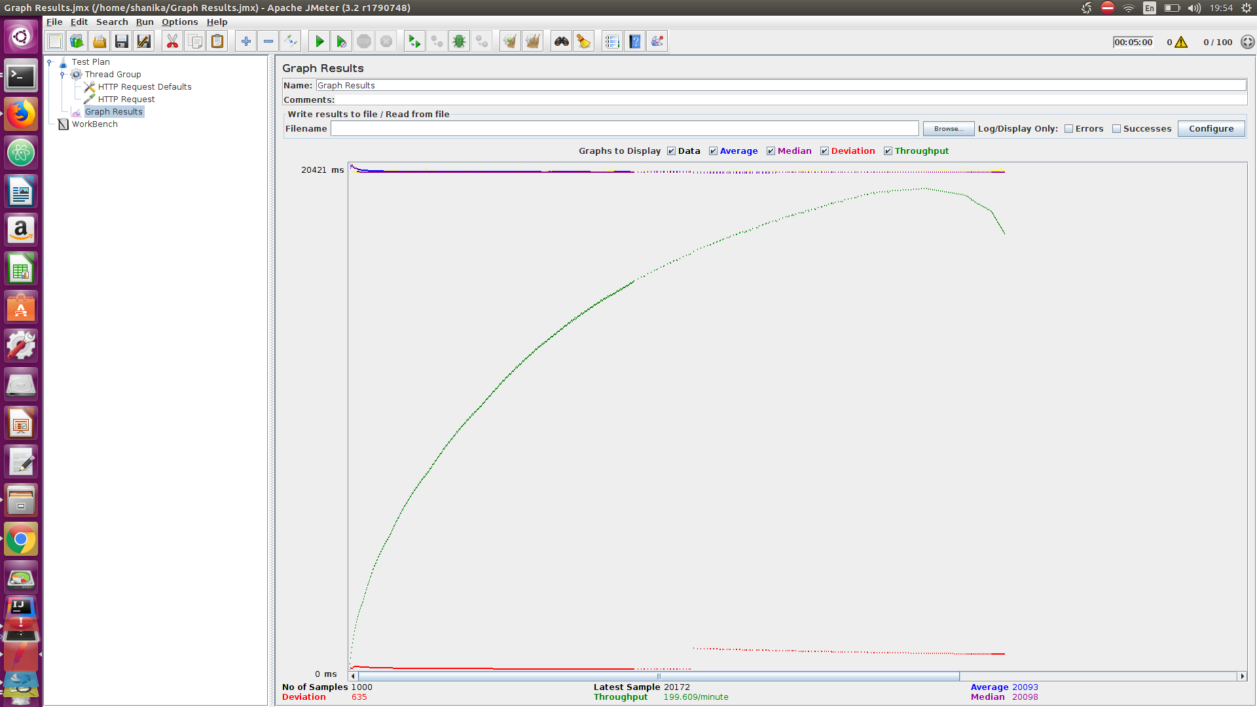Open the Function Helper list icon
The image size is (1257, 707).
[x=612, y=42]
